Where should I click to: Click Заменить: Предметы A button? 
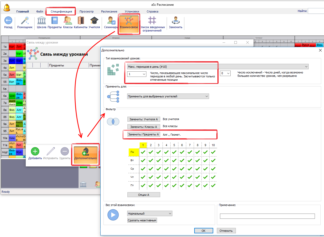coord(144,134)
